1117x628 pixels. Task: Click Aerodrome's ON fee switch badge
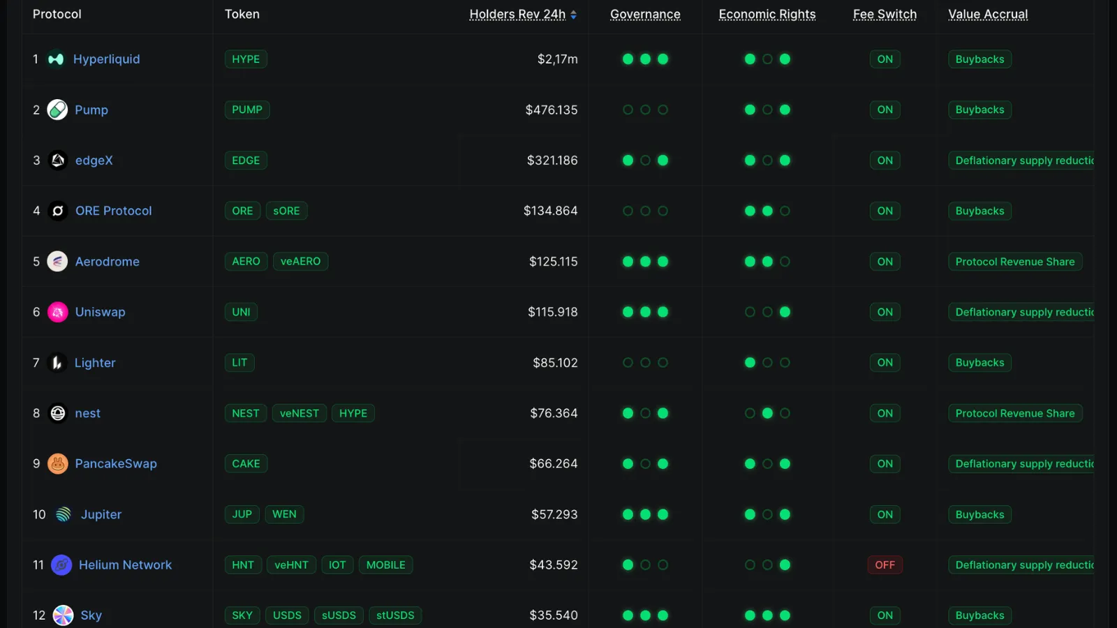(x=885, y=262)
